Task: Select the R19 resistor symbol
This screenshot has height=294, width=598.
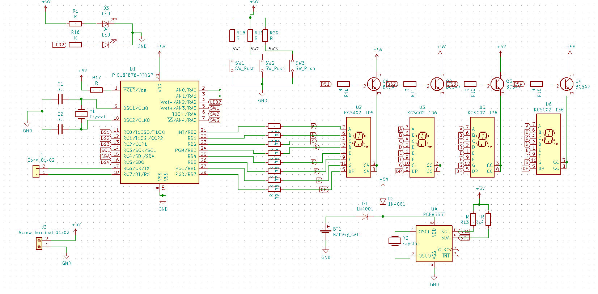Action: click(250, 36)
